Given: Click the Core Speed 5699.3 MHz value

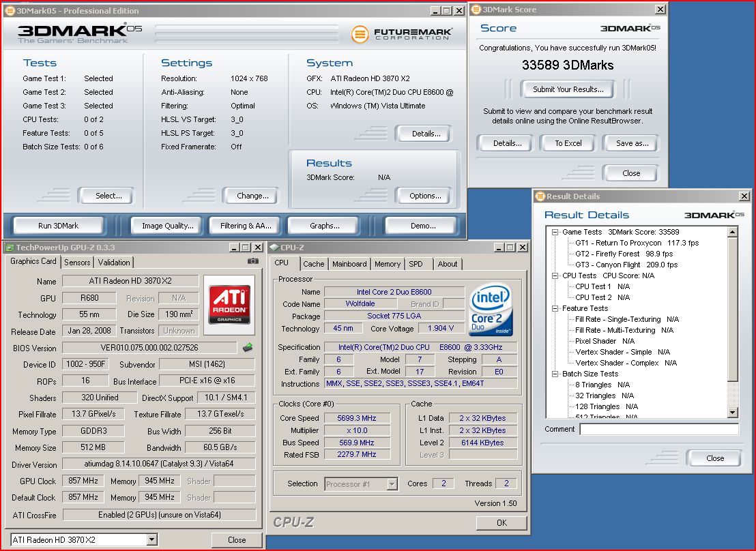Looking at the screenshot, I should click(357, 418).
